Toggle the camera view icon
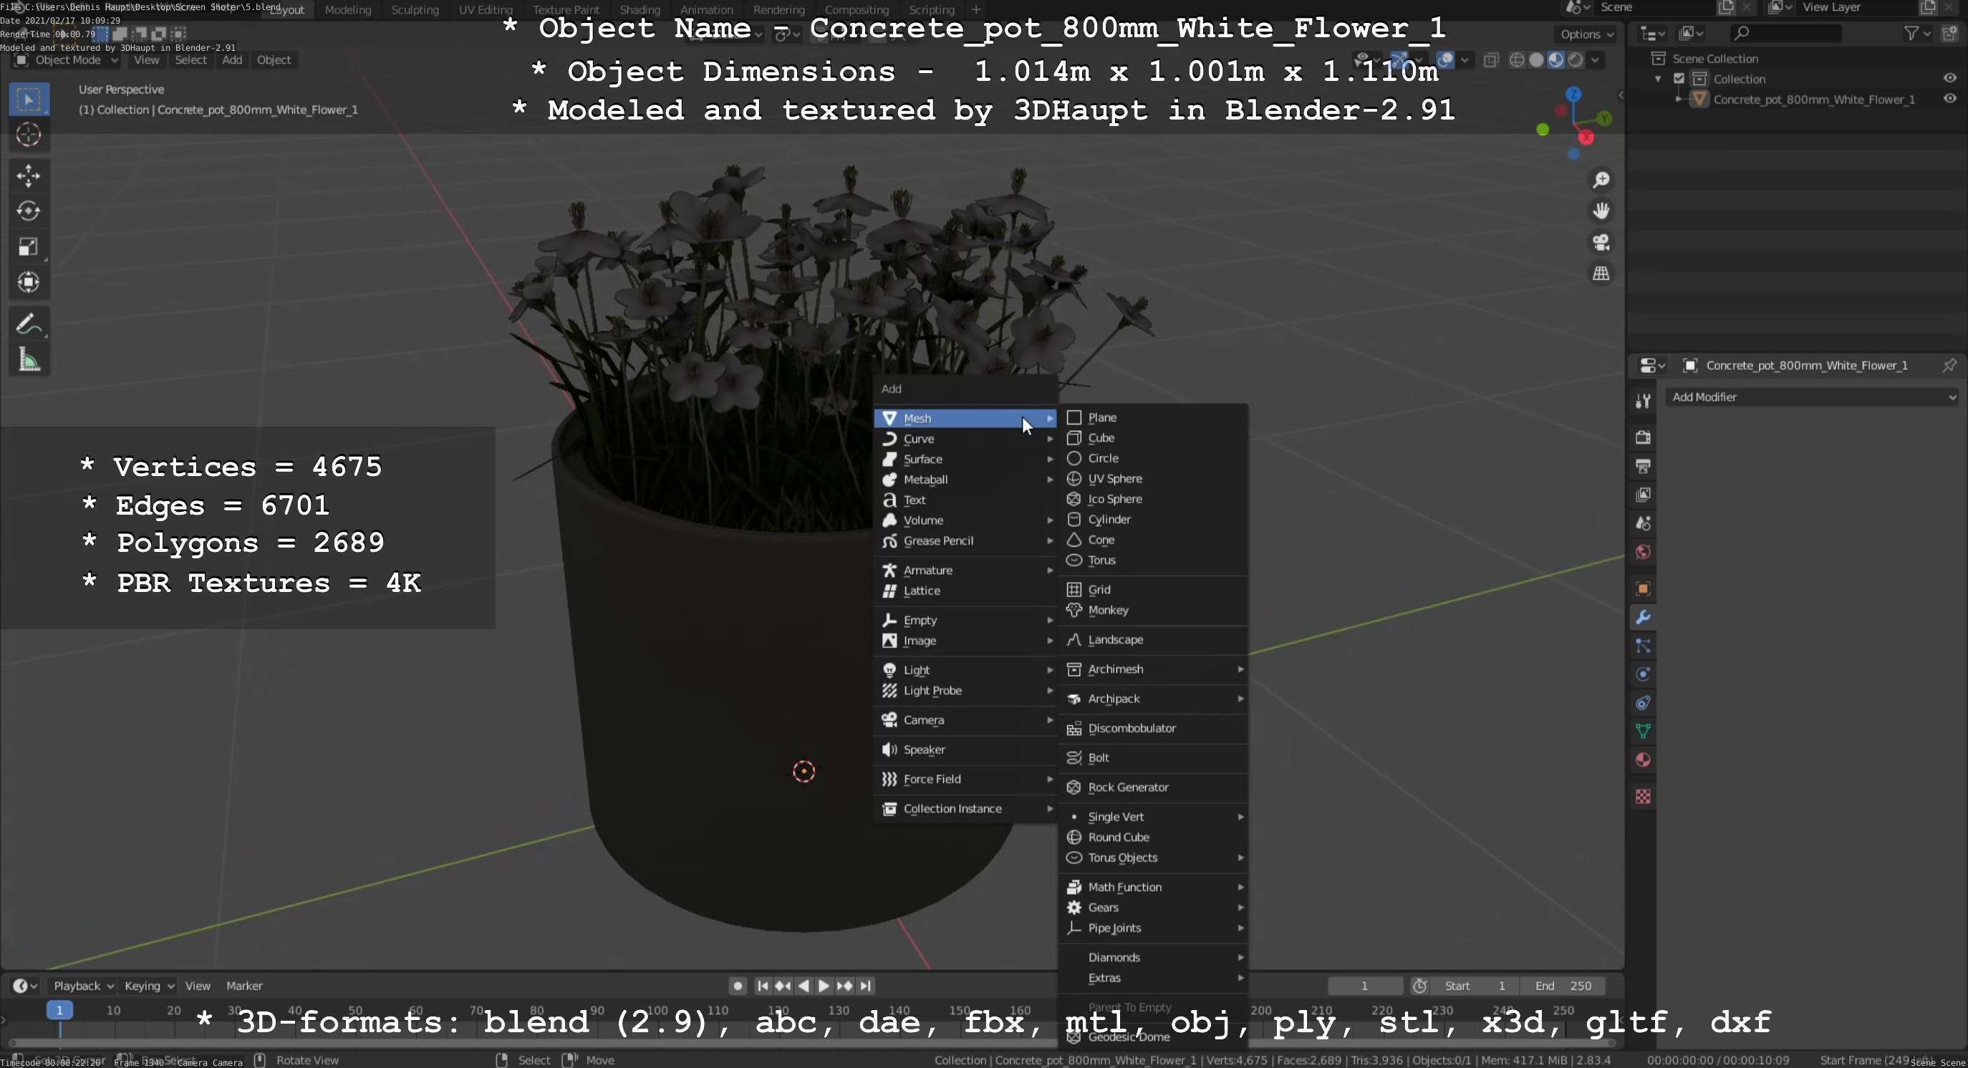This screenshot has height=1068, width=1968. point(1601,242)
